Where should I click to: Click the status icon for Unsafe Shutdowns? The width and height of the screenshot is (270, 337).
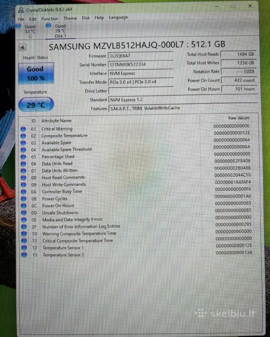point(24,213)
